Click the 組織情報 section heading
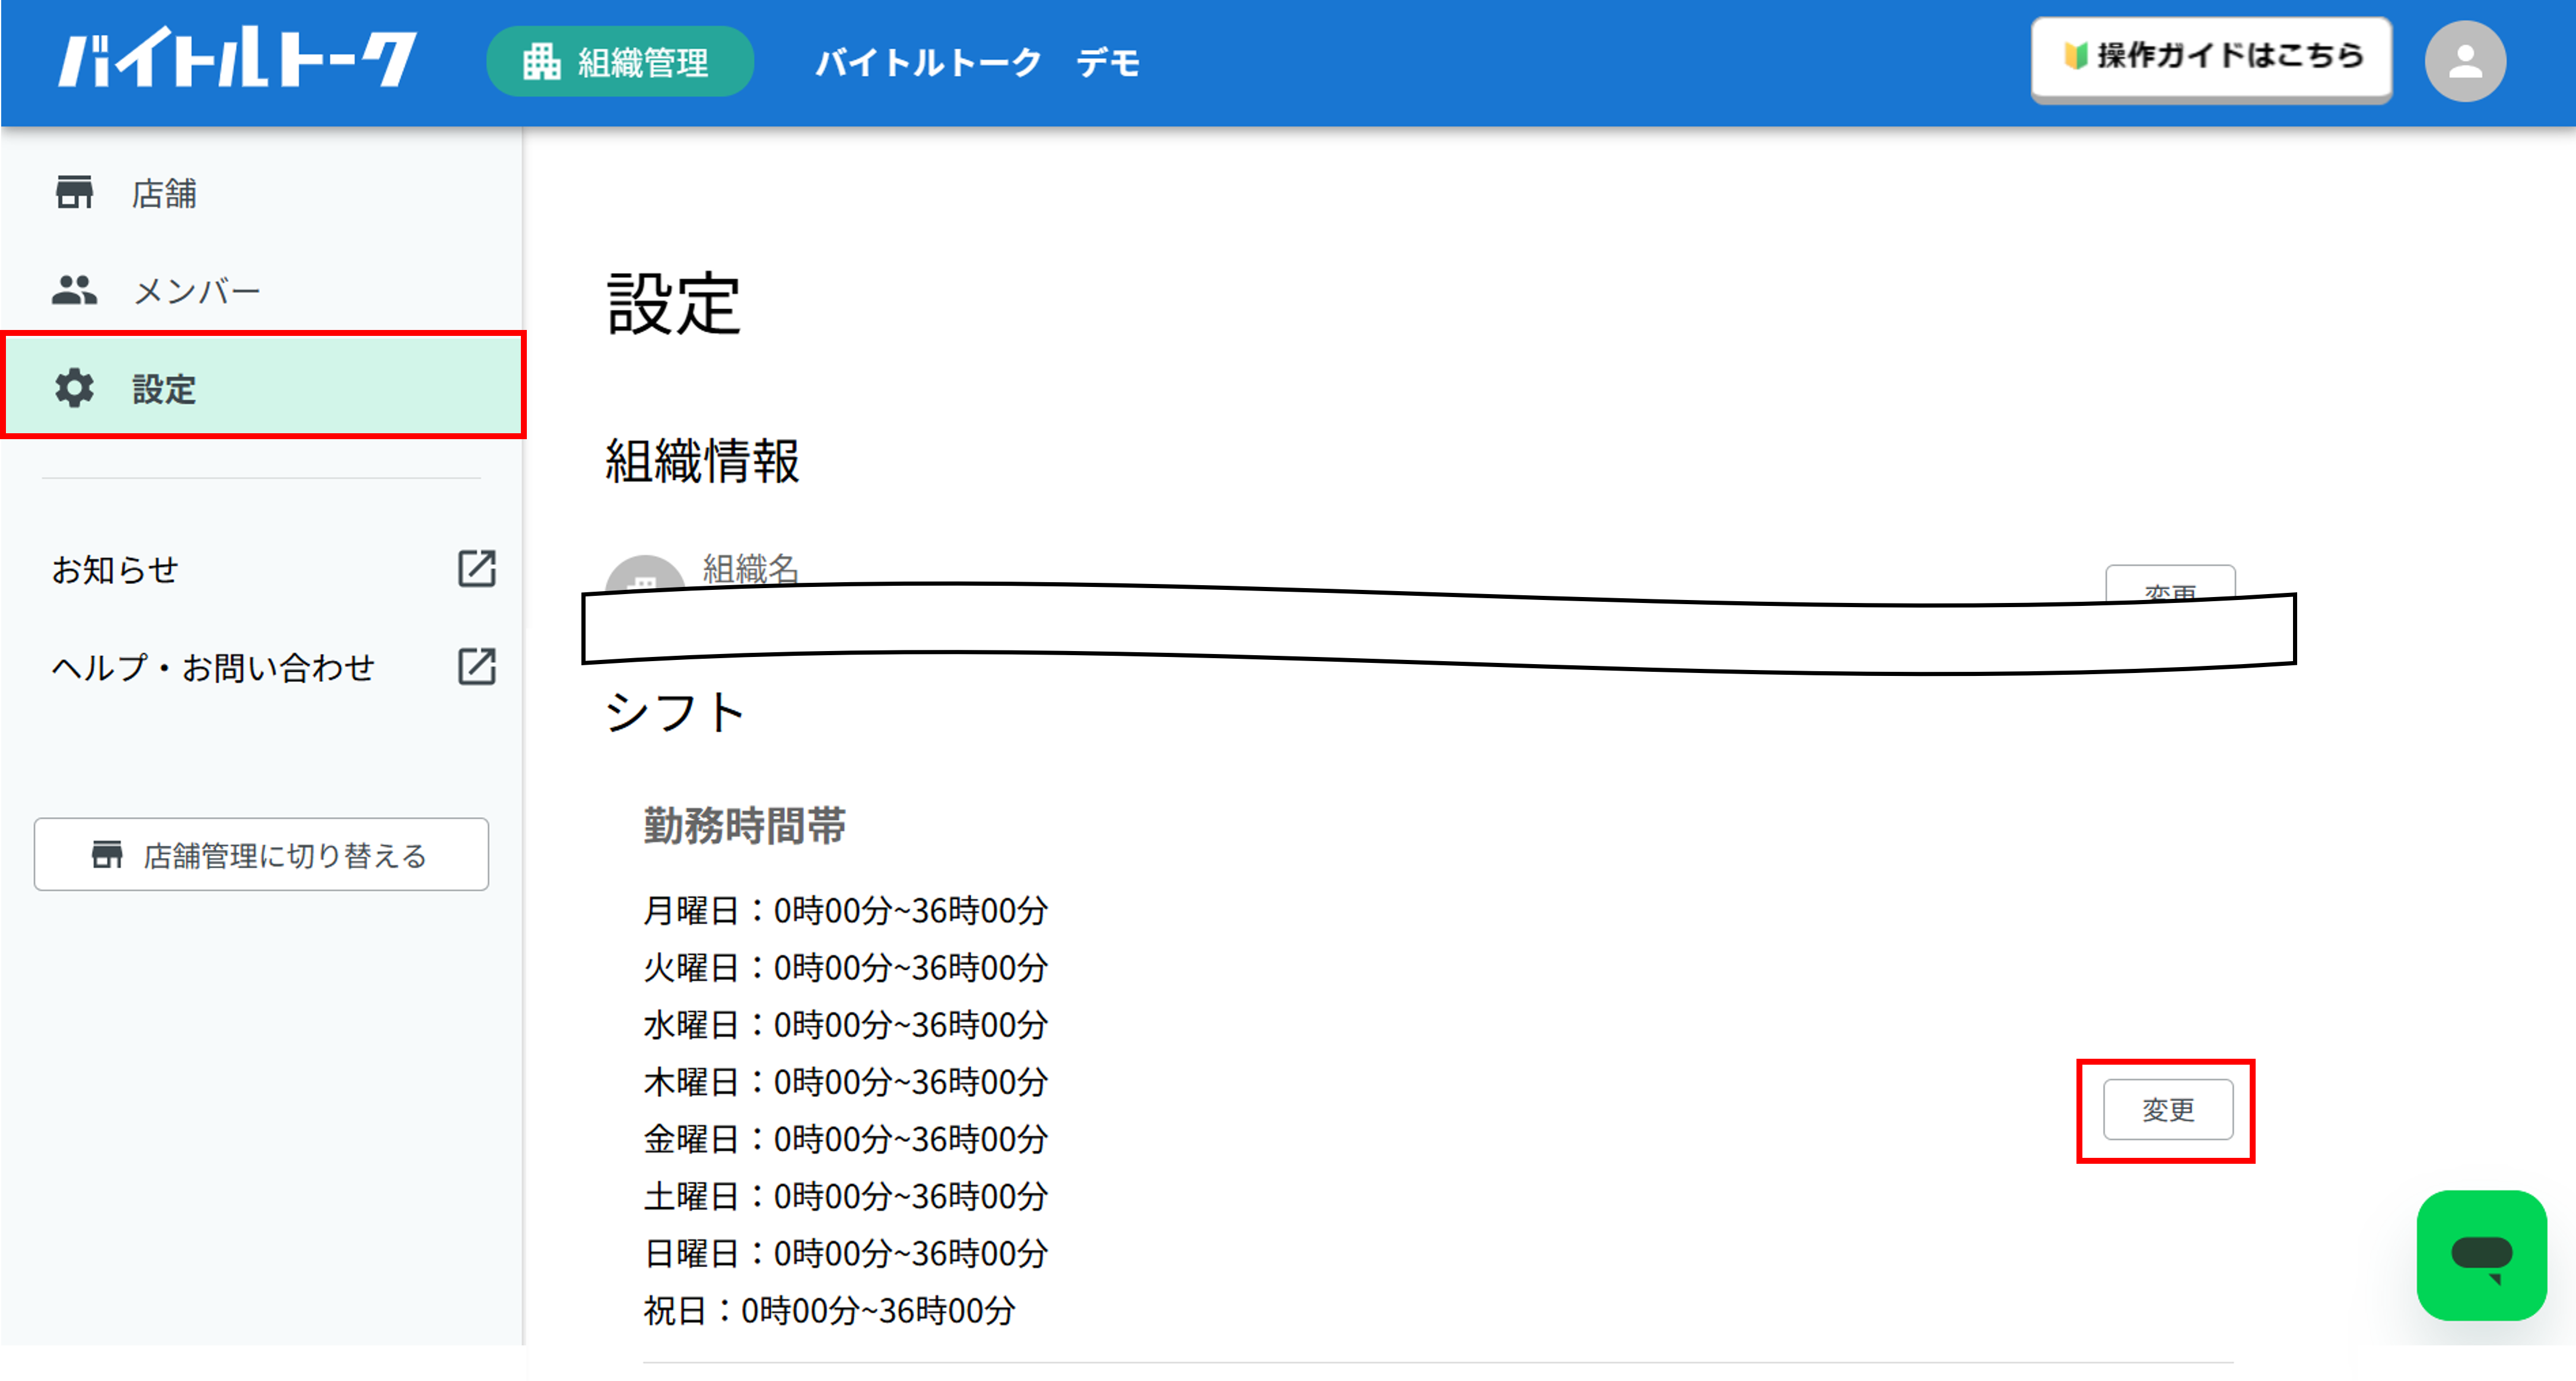Image resolution: width=2576 pixels, height=1381 pixels. point(702,461)
